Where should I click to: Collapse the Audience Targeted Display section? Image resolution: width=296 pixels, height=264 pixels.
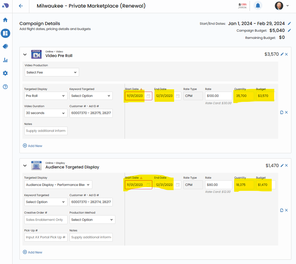pos(25,166)
